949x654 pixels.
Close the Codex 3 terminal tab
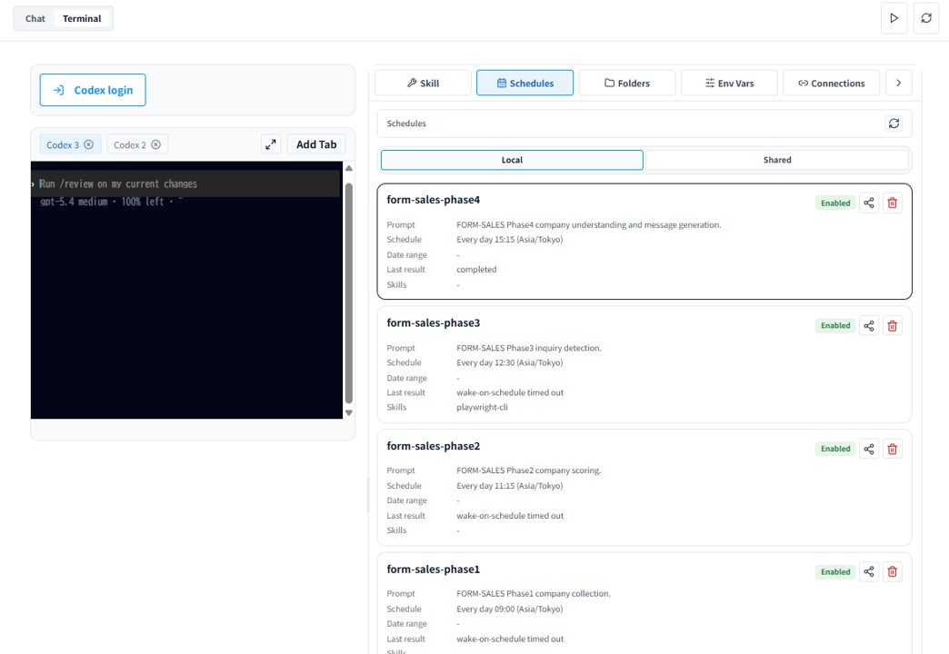(x=89, y=144)
